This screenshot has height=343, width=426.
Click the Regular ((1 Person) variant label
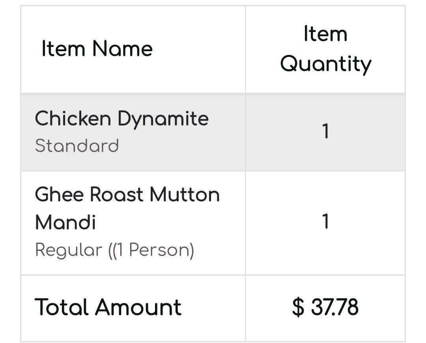[114, 250]
